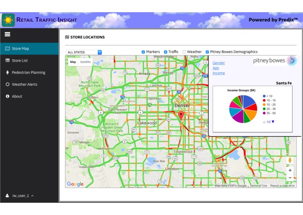
Task: Open the hamburger menu icon
Action: pyautogui.click(x=7, y=34)
